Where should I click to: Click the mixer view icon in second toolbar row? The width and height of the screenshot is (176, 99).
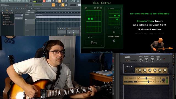[x=66, y=5]
